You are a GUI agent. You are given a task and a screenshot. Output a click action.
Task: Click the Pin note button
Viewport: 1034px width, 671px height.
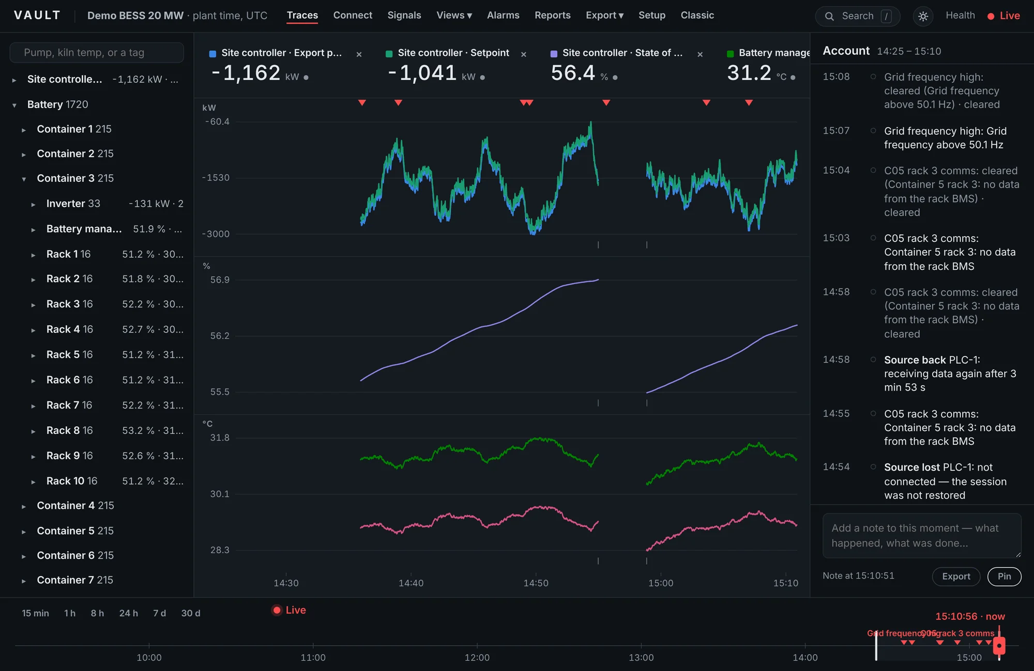(1004, 576)
